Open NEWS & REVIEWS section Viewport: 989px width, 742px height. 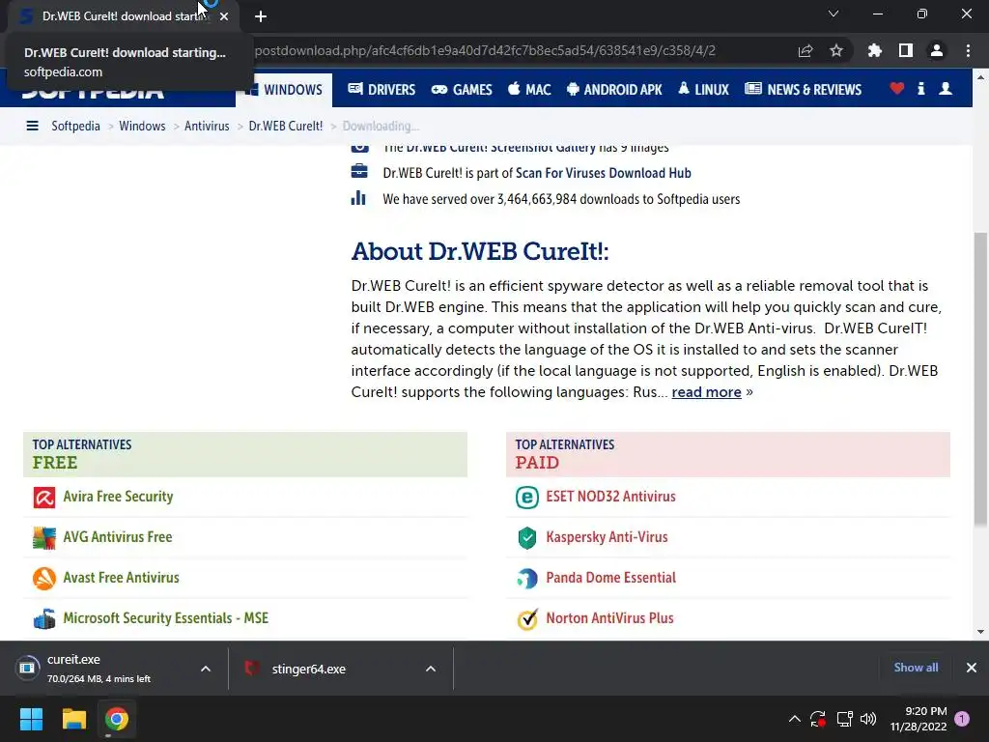tap(803, 90)
